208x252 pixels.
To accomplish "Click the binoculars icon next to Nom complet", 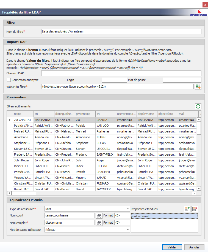I will [99, 223].
